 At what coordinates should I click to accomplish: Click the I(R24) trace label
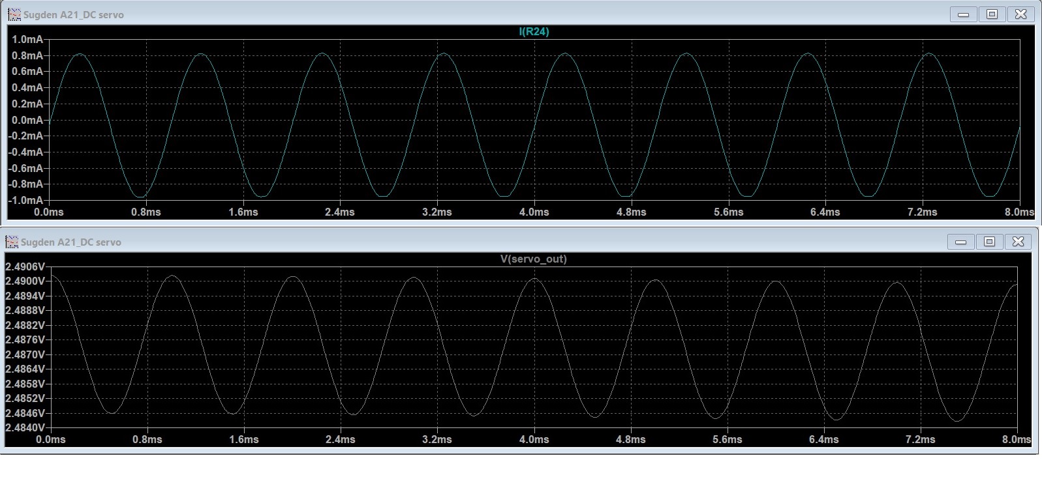coord(534,31)
